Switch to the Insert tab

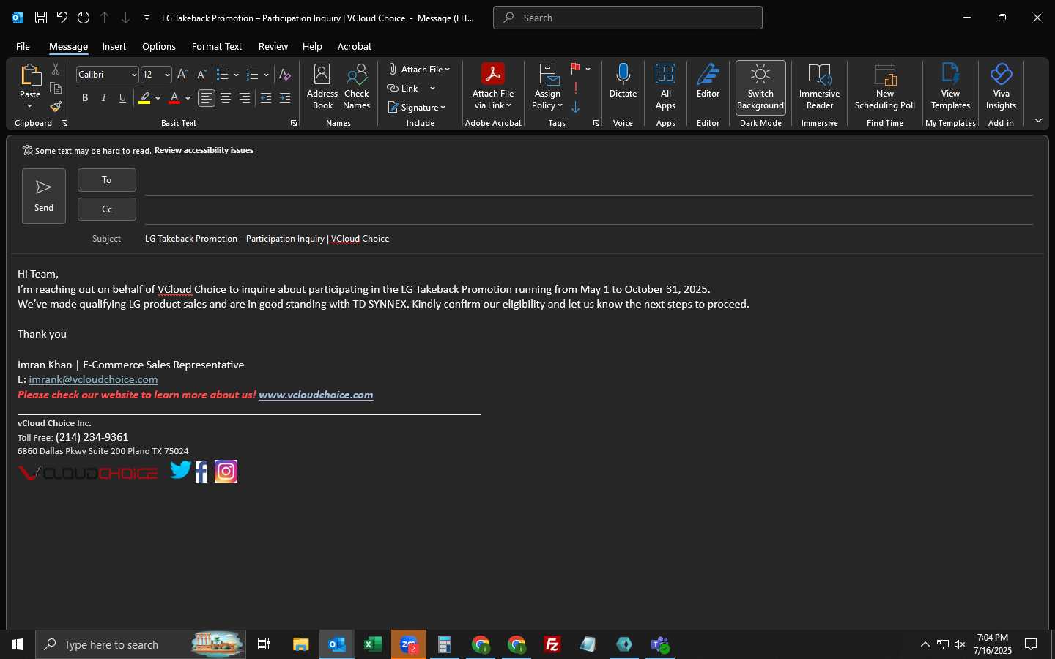pos(114,46)
